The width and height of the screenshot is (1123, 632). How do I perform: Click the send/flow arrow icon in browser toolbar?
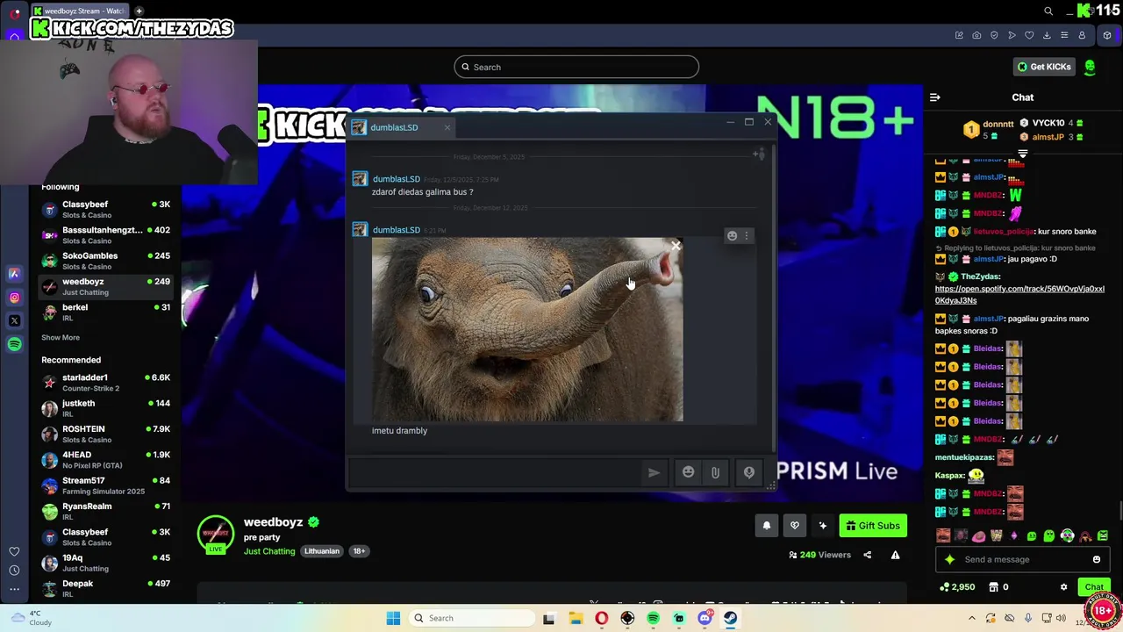click(1012, 35)
